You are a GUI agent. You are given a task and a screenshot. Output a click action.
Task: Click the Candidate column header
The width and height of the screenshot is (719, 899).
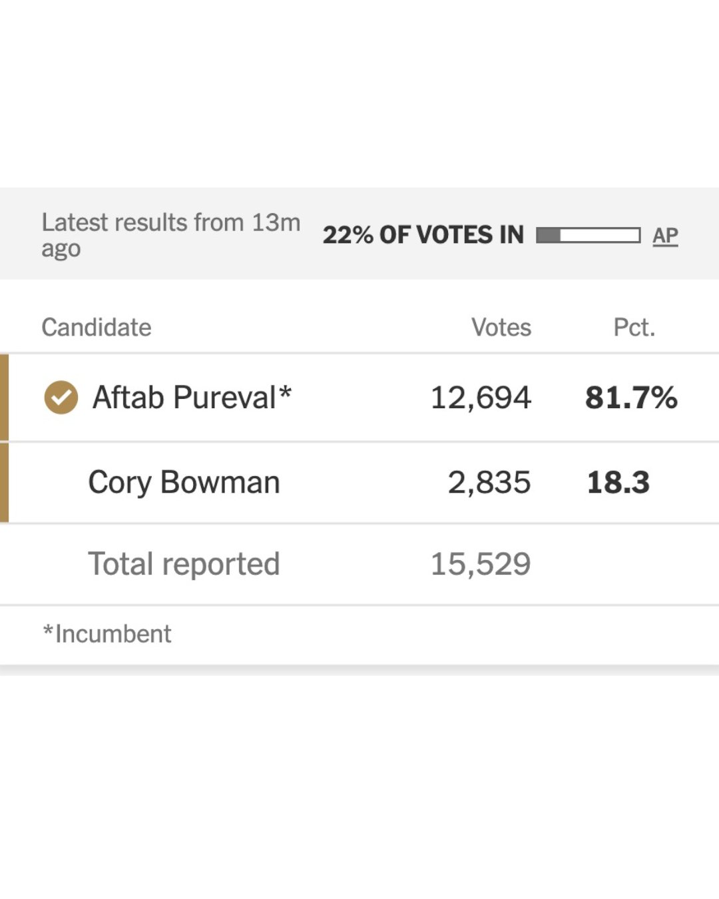(x=97, y=328)
